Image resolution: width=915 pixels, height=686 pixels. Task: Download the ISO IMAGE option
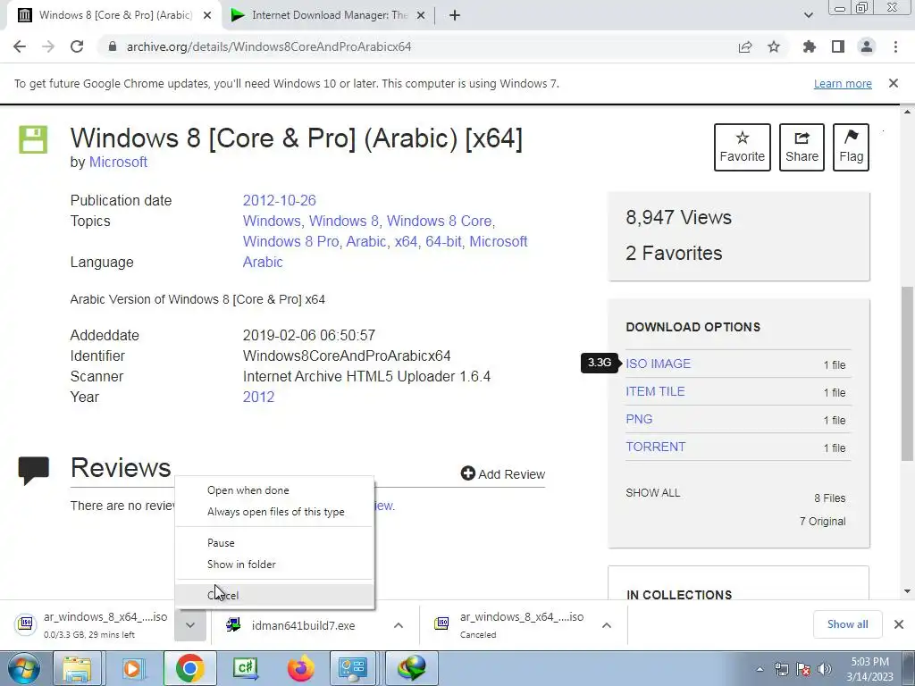659,364
